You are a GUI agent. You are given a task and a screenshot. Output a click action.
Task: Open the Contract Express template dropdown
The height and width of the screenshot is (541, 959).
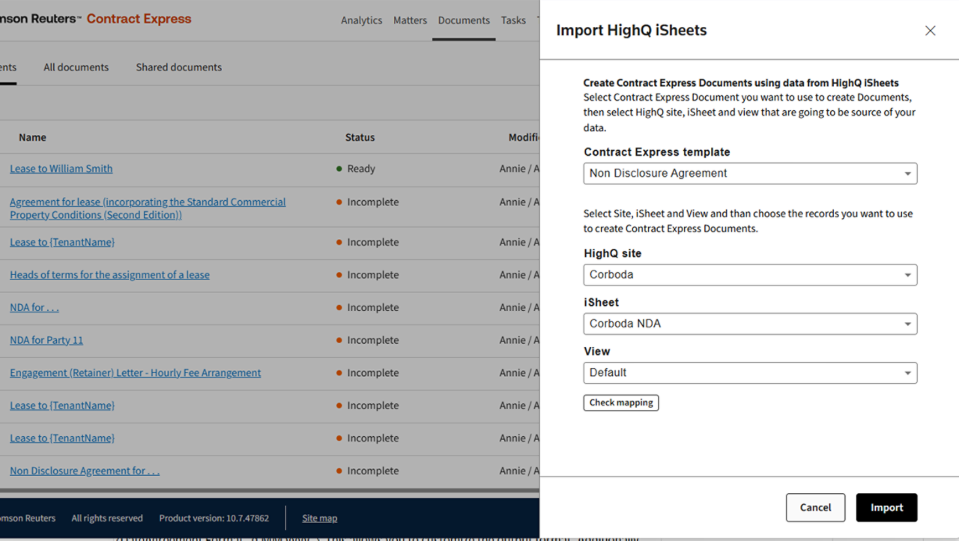pos(750,173)
